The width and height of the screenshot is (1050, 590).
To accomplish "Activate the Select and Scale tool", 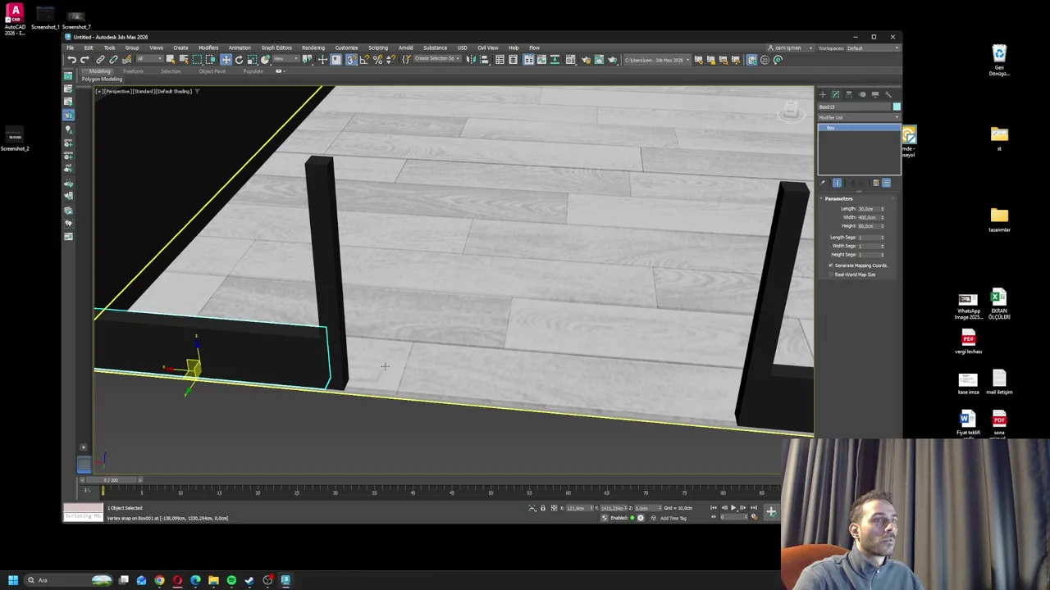I will 252,59.
